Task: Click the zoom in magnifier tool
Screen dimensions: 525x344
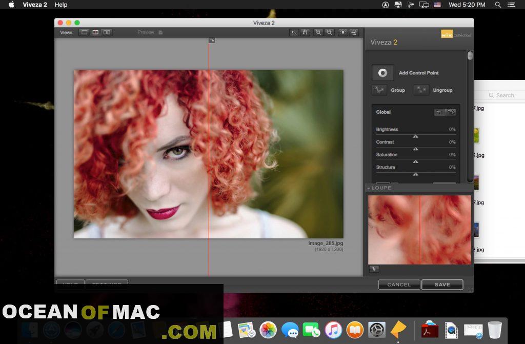Action: coord(318,32)
